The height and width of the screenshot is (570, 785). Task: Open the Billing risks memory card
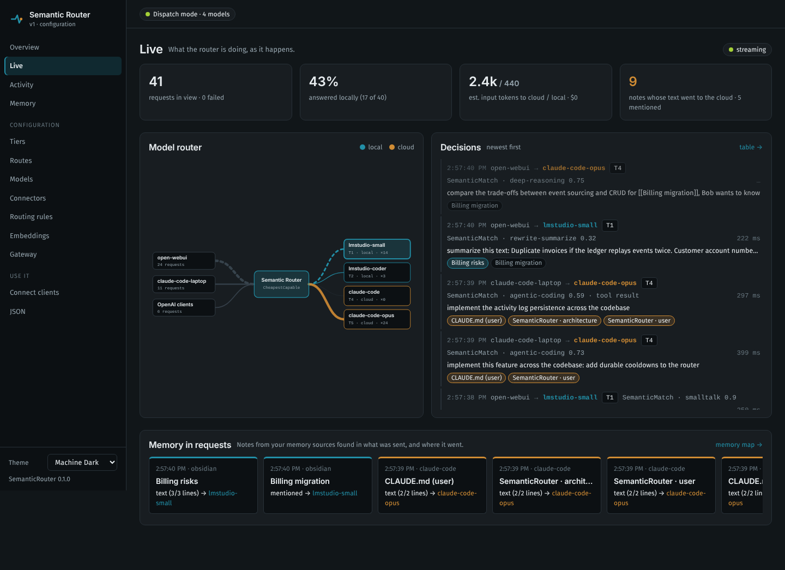pyautogui.click(x=203, y=485)
